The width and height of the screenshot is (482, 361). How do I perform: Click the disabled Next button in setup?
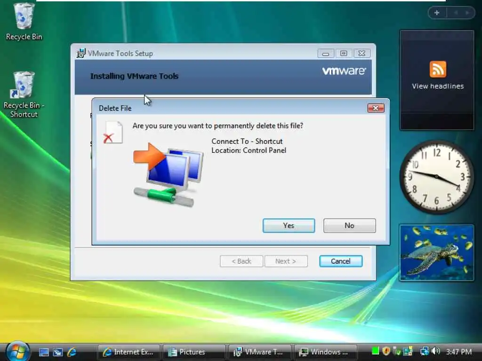286,261
